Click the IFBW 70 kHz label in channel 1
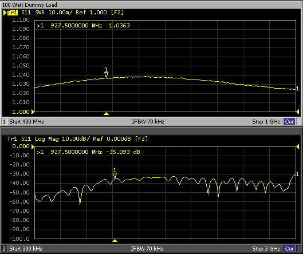This screenshot has width=303, height=254. coord(148,122)
